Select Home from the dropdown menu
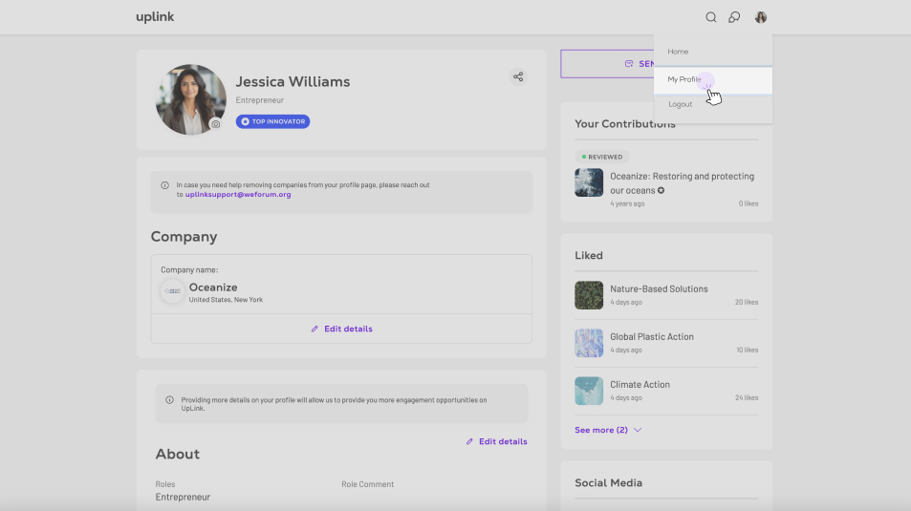The image size is (911, 511). click(x=678, y=52)
